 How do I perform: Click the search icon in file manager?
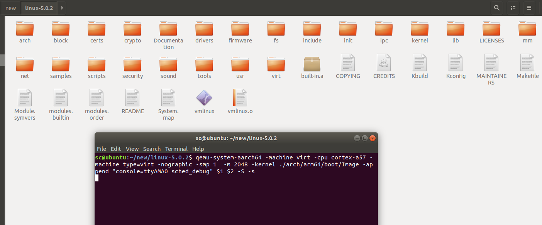click(496, 8)
